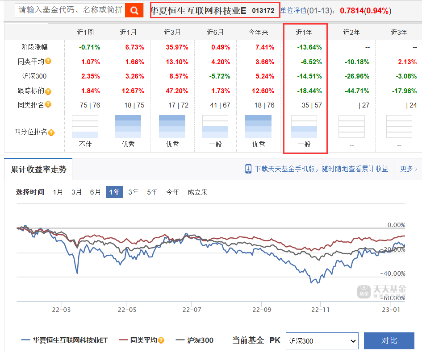
Task: Click the 35.97% three-month return value
Action: click(x=177, y=47)
